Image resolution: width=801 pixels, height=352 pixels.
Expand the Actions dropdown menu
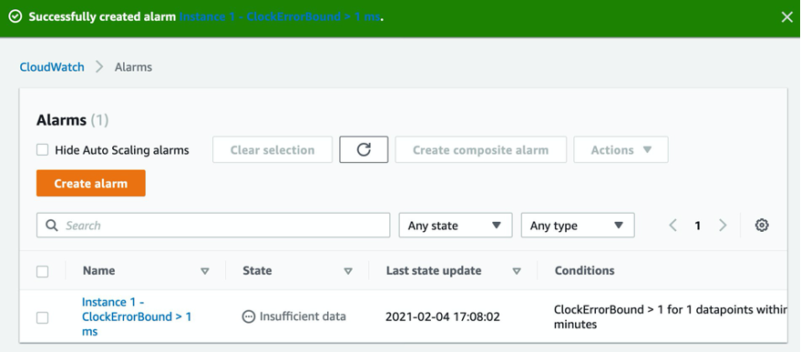coord(621,149)
